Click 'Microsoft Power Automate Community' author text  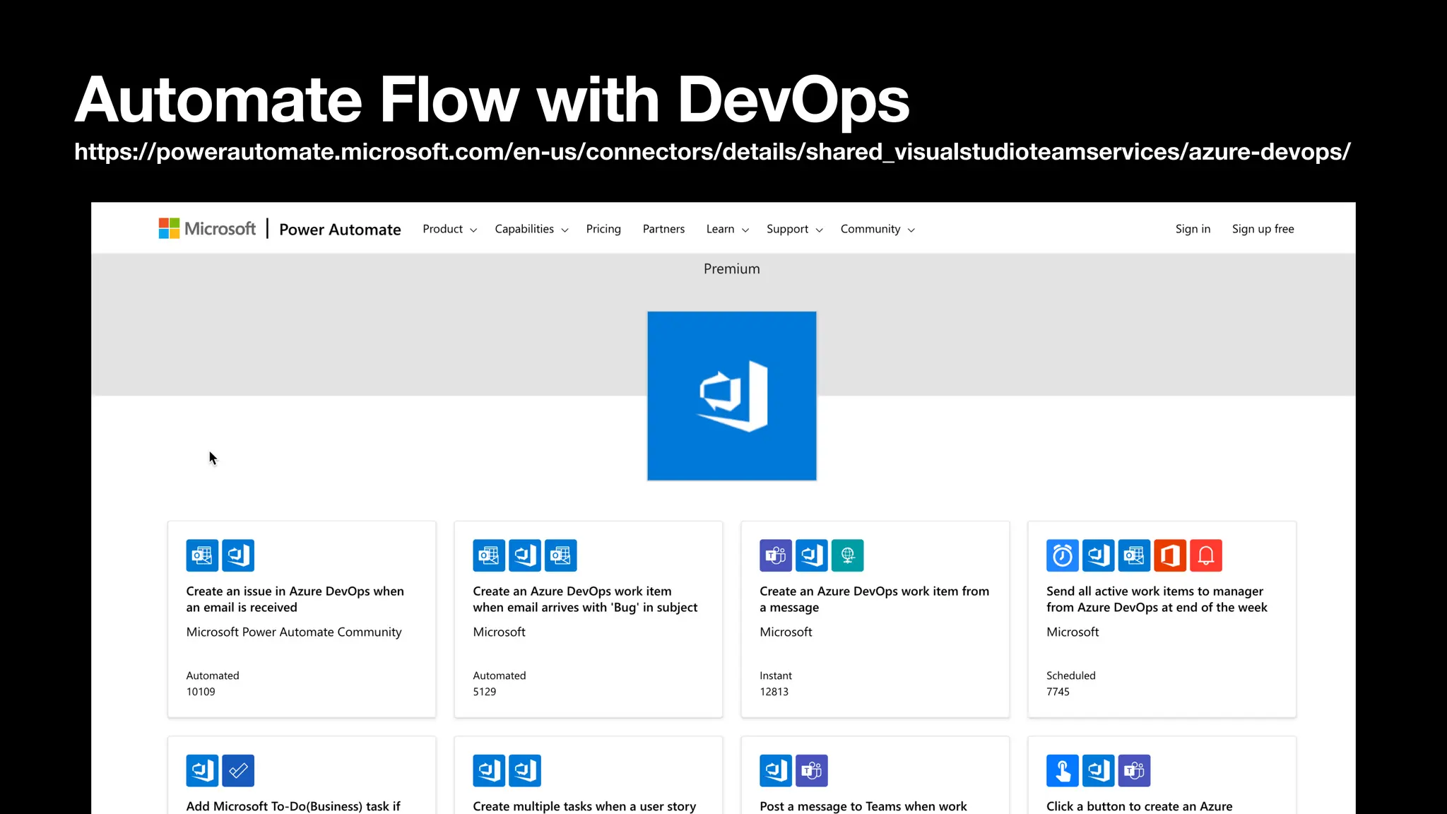coord(294,632)
